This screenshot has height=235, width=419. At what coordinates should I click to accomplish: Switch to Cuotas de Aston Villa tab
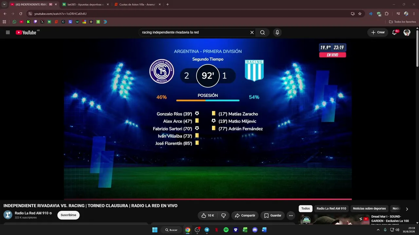point(137,5)
